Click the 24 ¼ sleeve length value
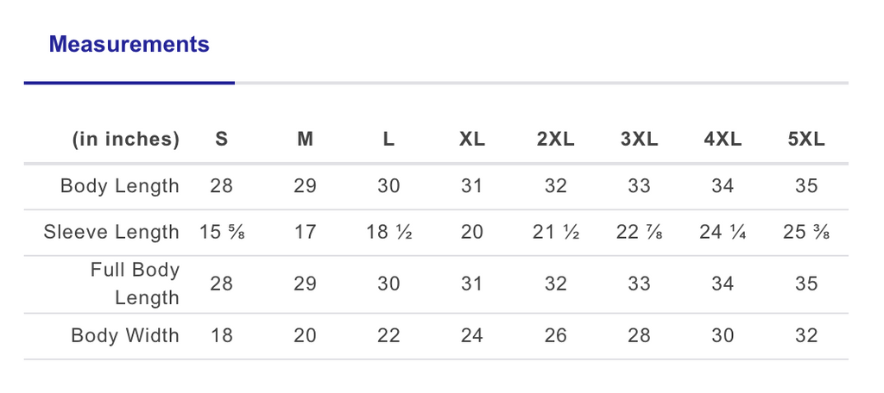Image resolution: width=884 pixels, height=393 pixels. pyautogui.click(x=723, y=232)
